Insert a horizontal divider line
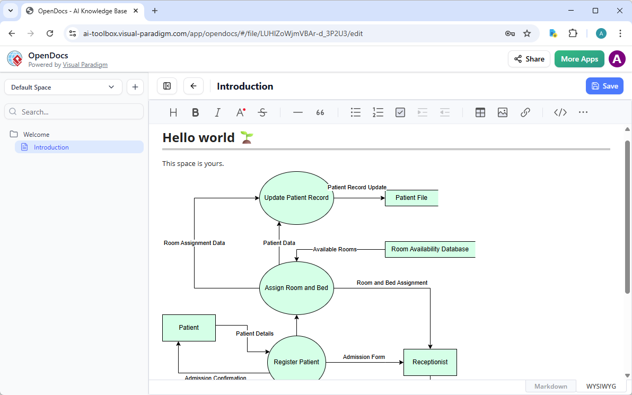The image size is (632, 395). coord(297,112)
